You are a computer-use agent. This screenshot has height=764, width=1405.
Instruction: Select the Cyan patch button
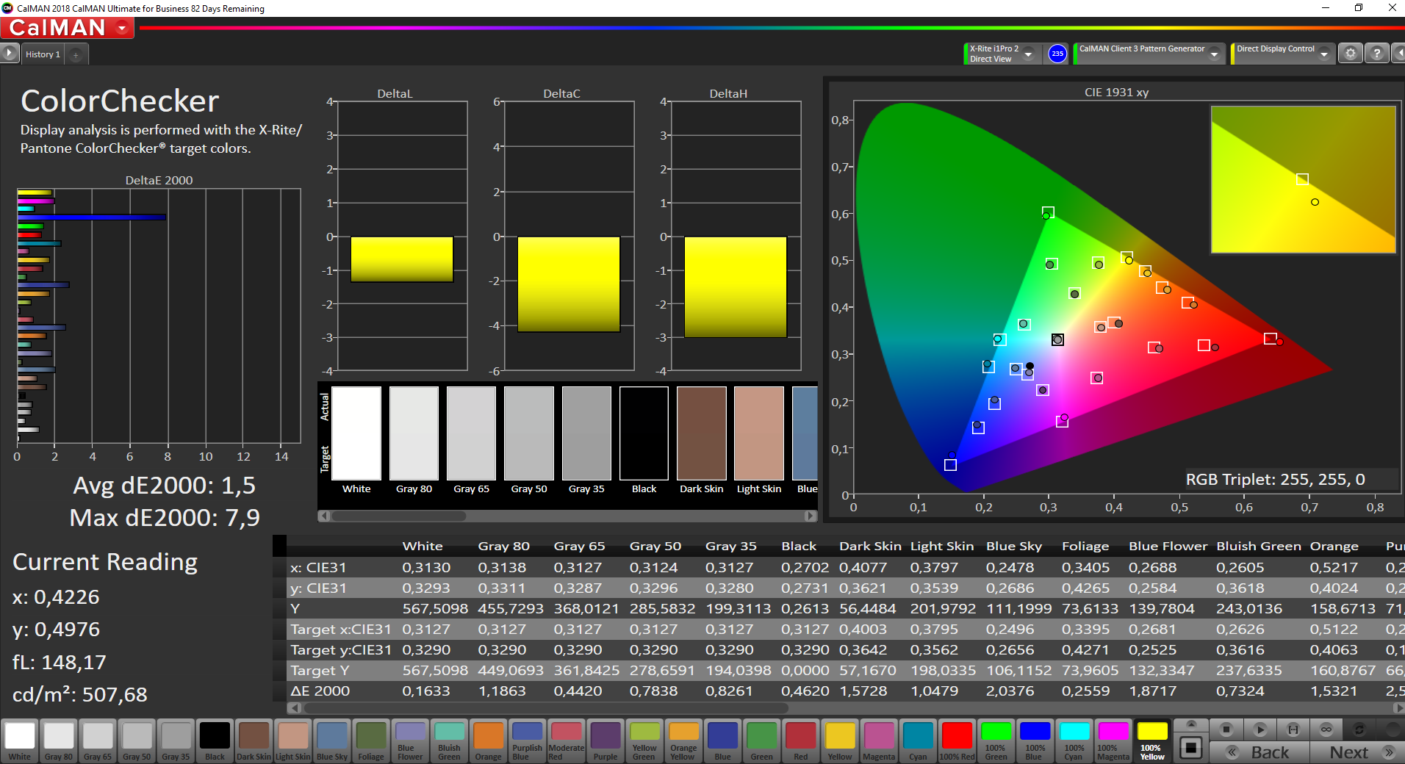918,740
